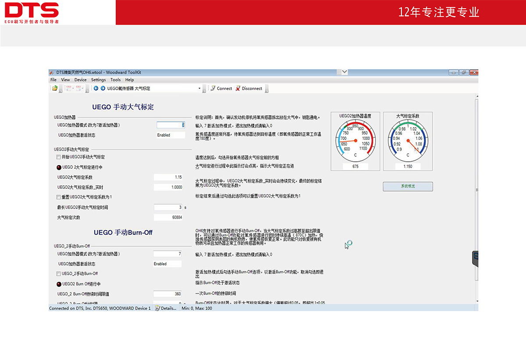Click the coefficient readout 1.150
Screen dimensions: 526x351
(408, 167)
